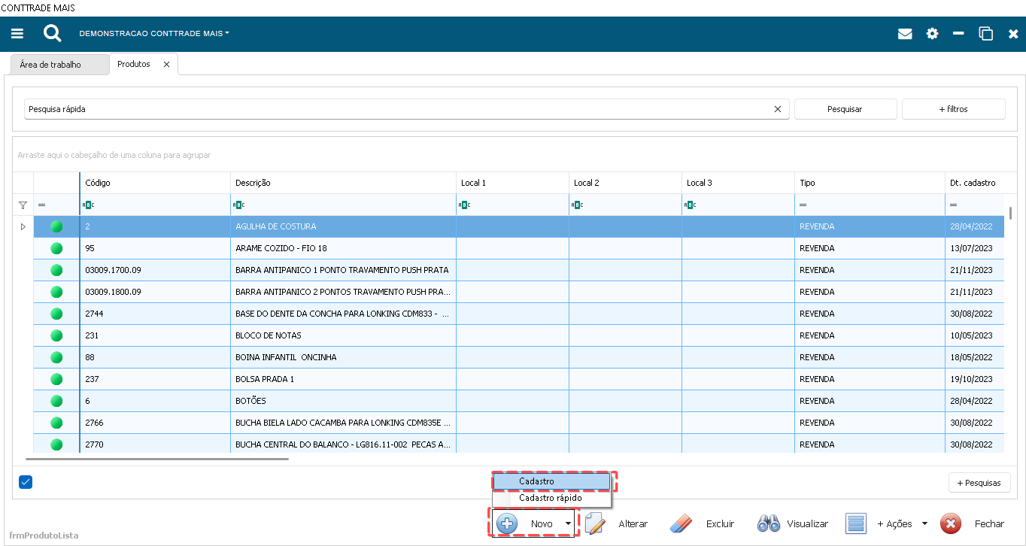The height and width of the screenshot is (546, 1026).
Task: Click the filter funnel icon in grid
Action: pyautogui.click(x=23, y=205)
